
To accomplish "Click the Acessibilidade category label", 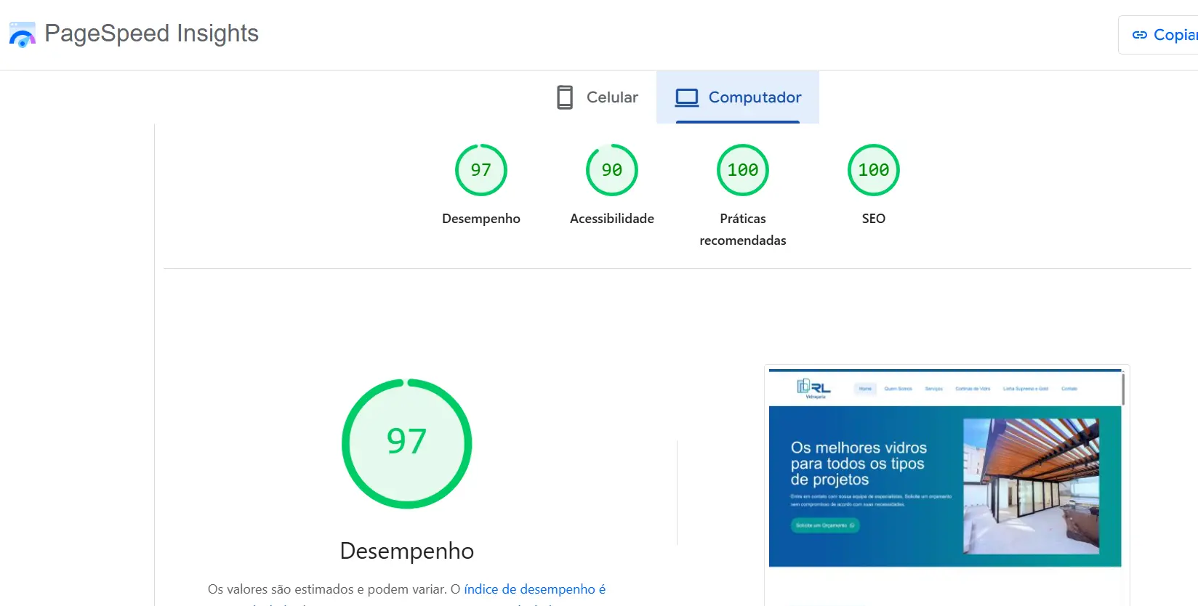I will tap(611, 219).
